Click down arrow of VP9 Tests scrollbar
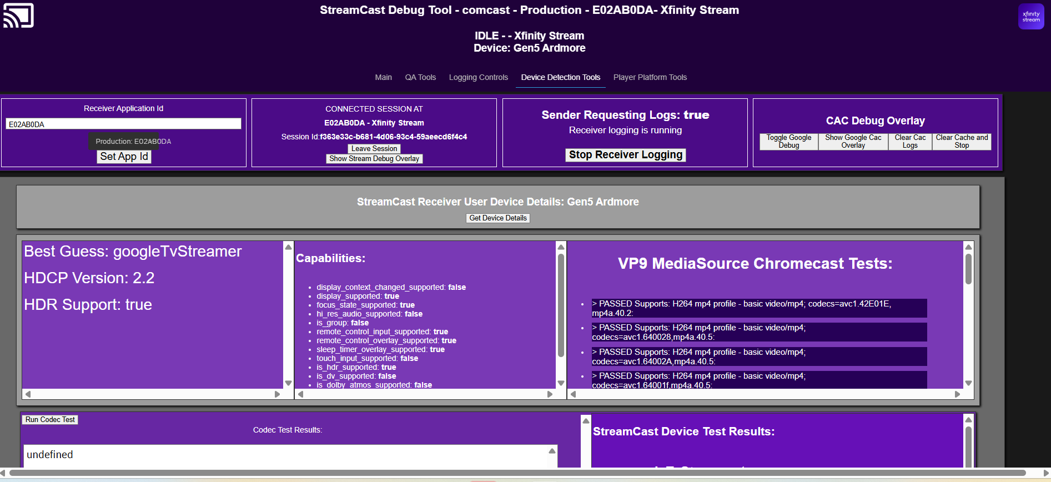The height and width of the screenshot is (482, 1051). coord(968,383)
